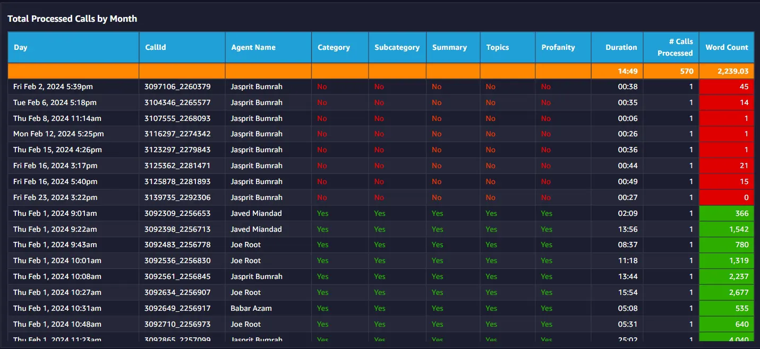Select the total calls processed 570 cell
Screen dimensions: 760x349
coord(671,71)
